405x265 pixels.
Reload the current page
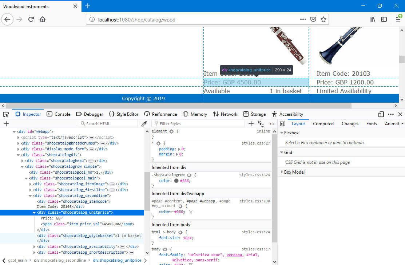tap(31, 19)
